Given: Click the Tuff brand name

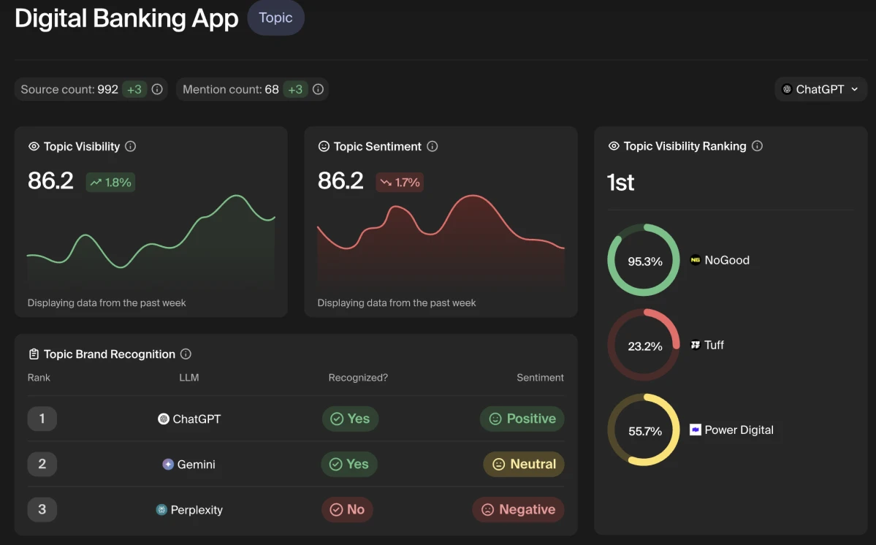Looking at the screenshot, I should click(x=714, y=345).
